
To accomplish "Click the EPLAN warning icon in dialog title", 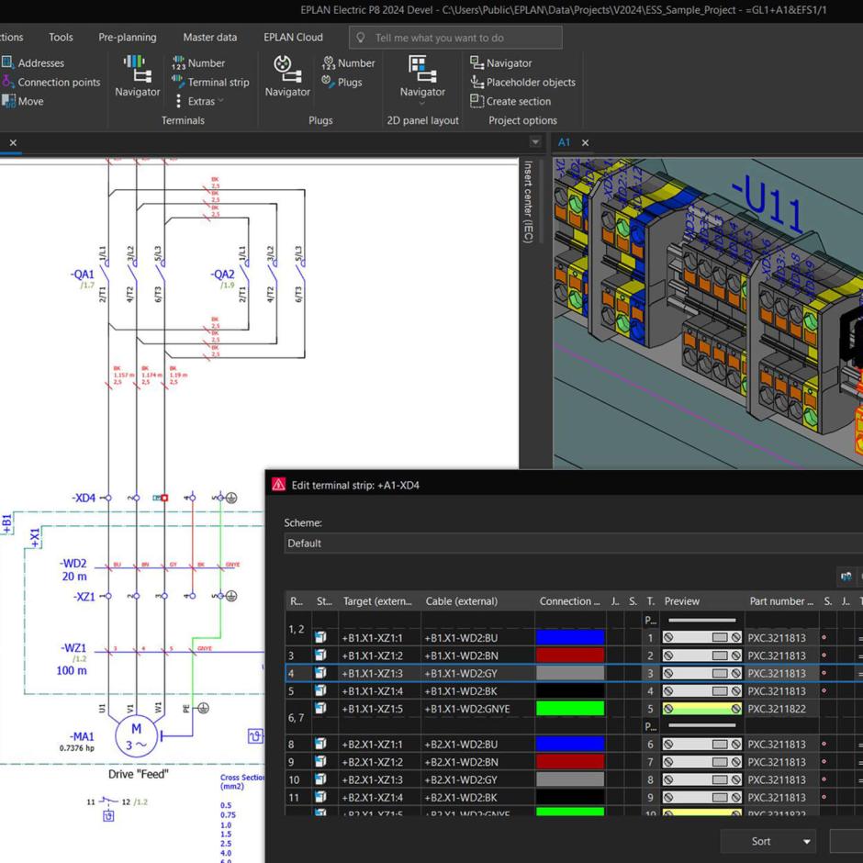I will pyautogui.click(x=278, y=485).
